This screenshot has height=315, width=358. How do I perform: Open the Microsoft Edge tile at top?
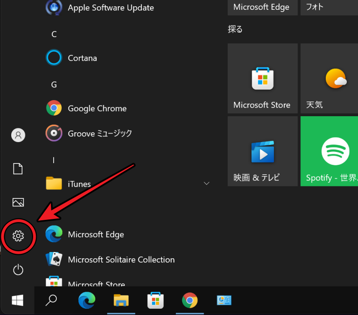[263, 8]
